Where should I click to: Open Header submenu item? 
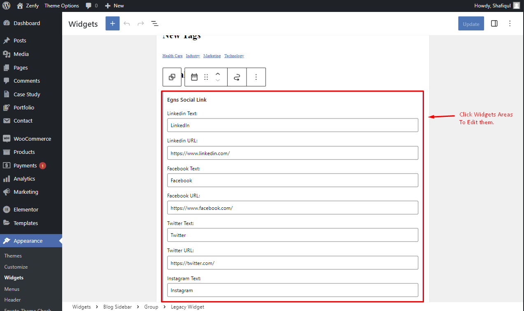click(12, 300)
